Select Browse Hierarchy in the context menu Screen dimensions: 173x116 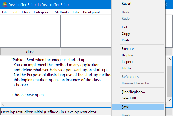click(x=138, y=83)
